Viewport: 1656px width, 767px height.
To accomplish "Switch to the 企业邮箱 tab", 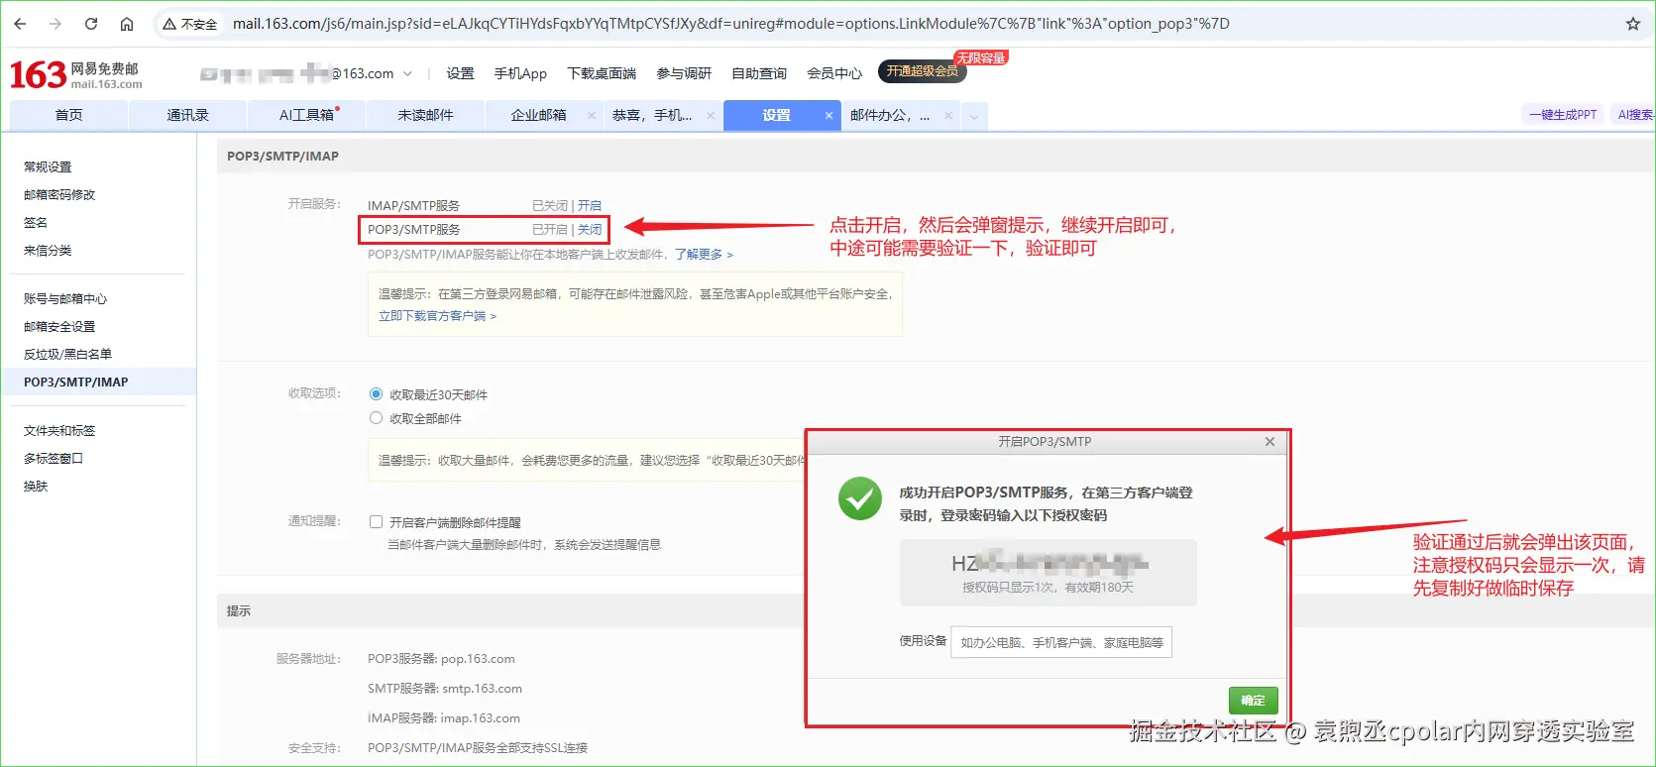I will pos(538,115).
